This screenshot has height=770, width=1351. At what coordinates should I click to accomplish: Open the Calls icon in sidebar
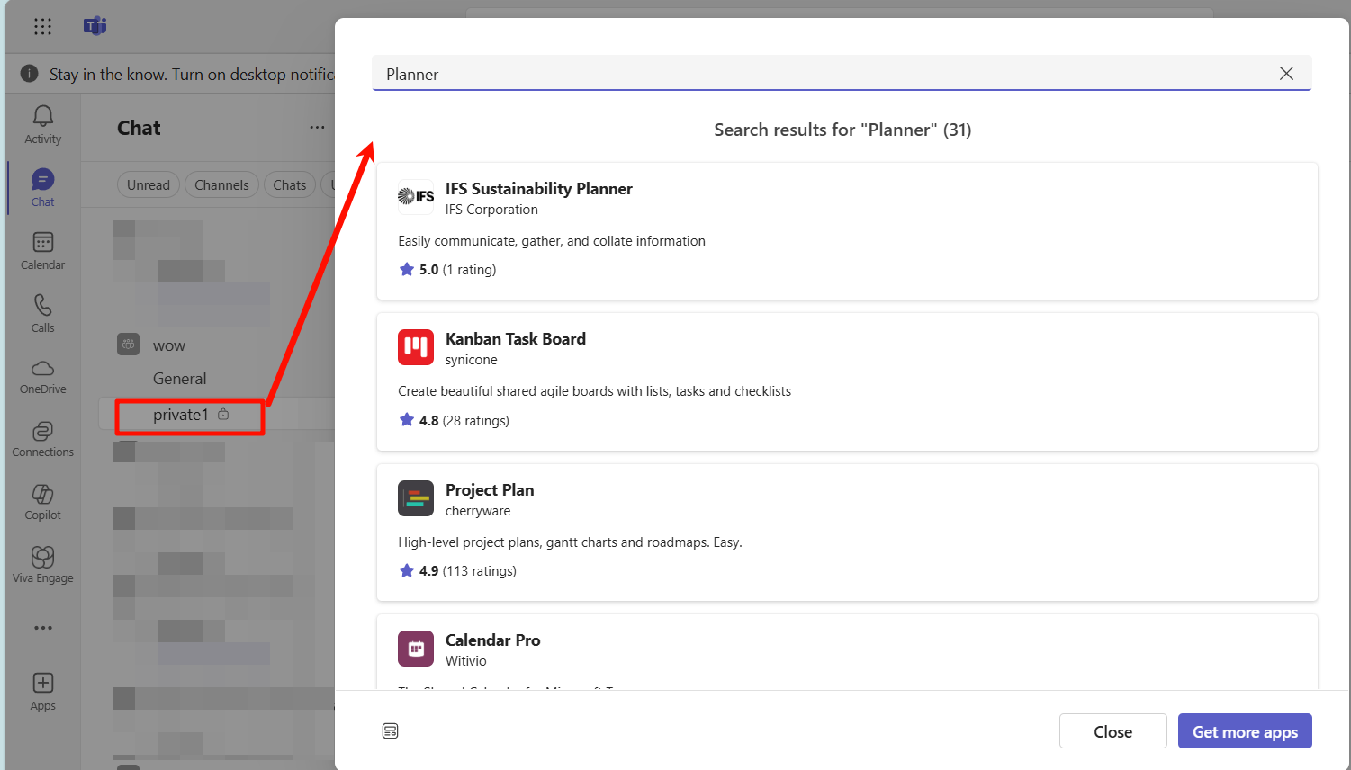pyautogui.click(x=42, y=310)
